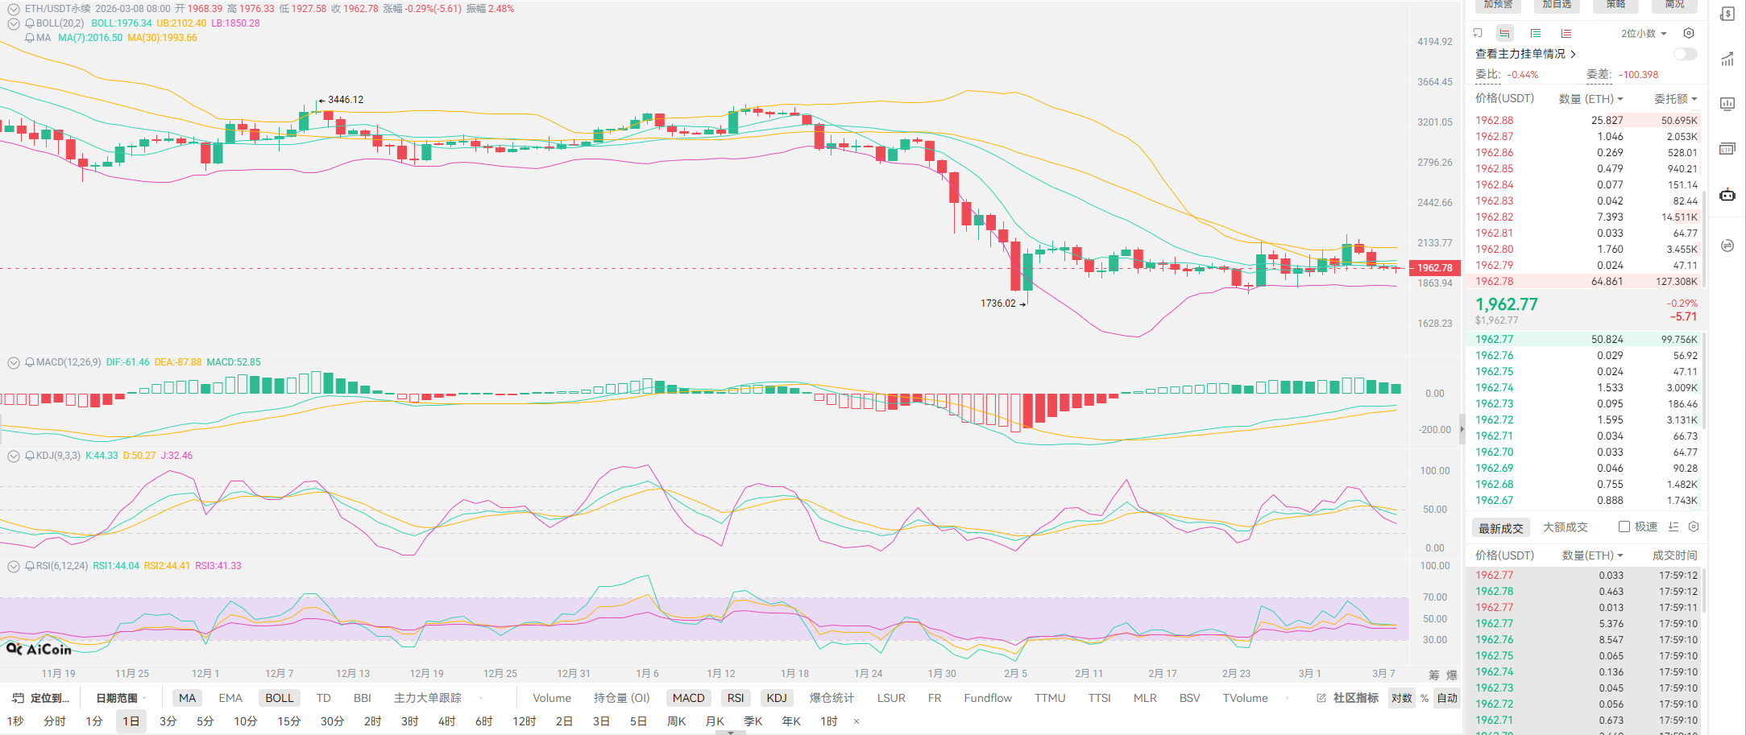
Task: Click the robot icon in right sidebar
Action: pos(1727,195)
